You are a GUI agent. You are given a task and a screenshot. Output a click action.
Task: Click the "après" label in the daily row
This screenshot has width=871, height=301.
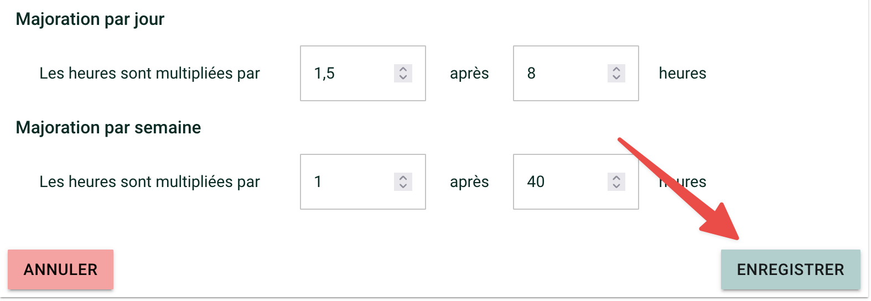click(469, 73)
